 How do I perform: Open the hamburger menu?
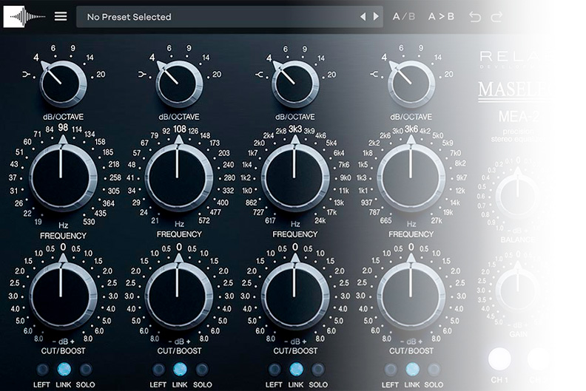61,16
